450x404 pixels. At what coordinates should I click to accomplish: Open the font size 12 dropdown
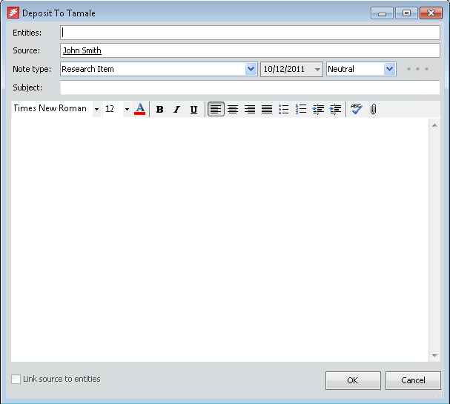tap(127, 109)
